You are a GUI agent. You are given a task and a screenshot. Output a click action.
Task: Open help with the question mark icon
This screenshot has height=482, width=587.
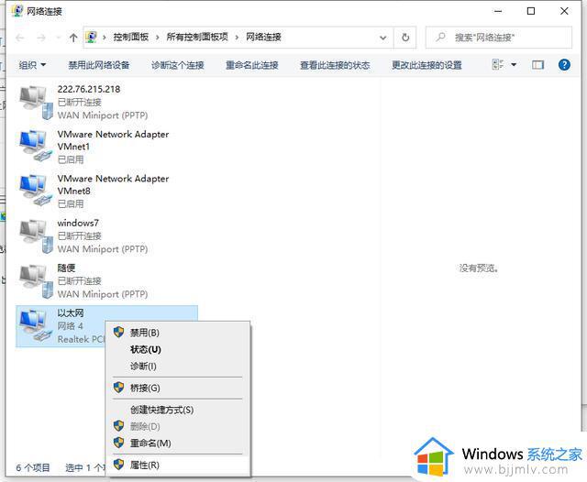[x=564, y=65]
